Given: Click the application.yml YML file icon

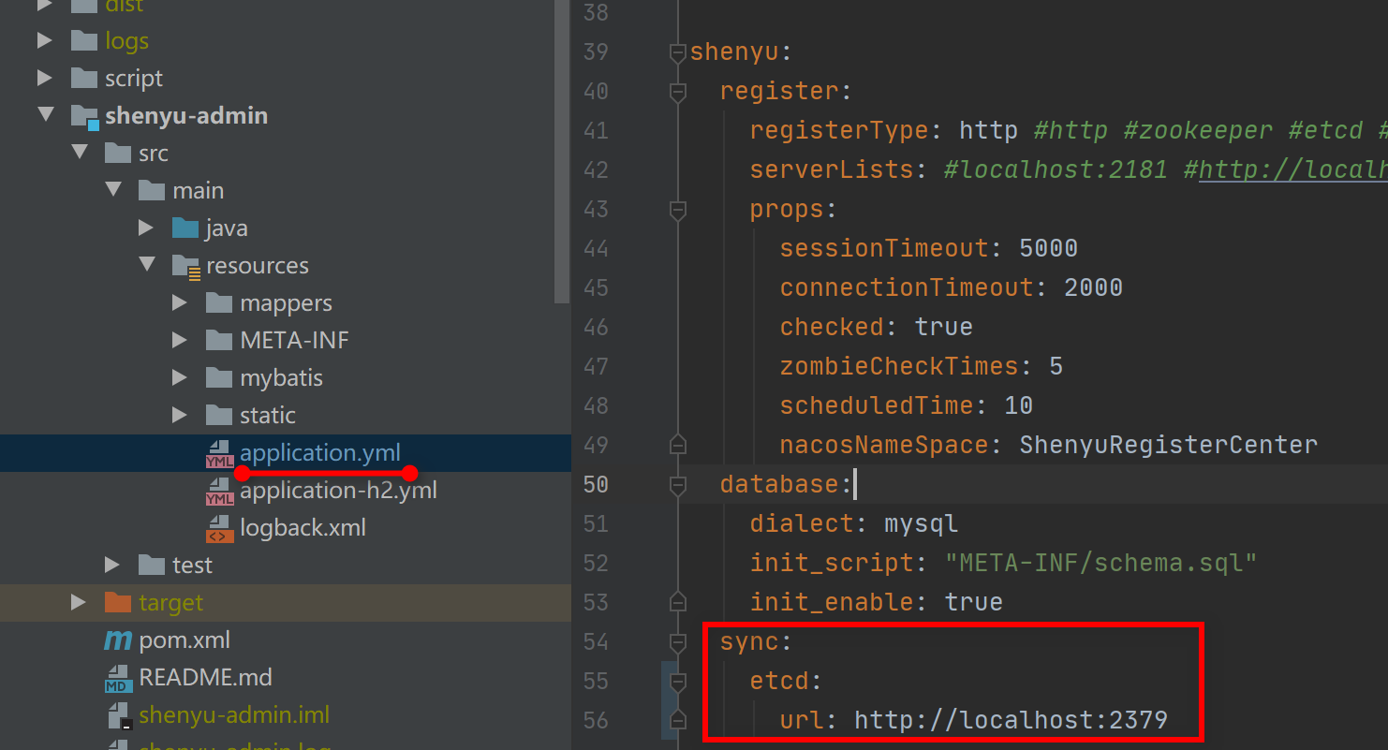Looking at the screenshot, I should [x=219, y=454].
